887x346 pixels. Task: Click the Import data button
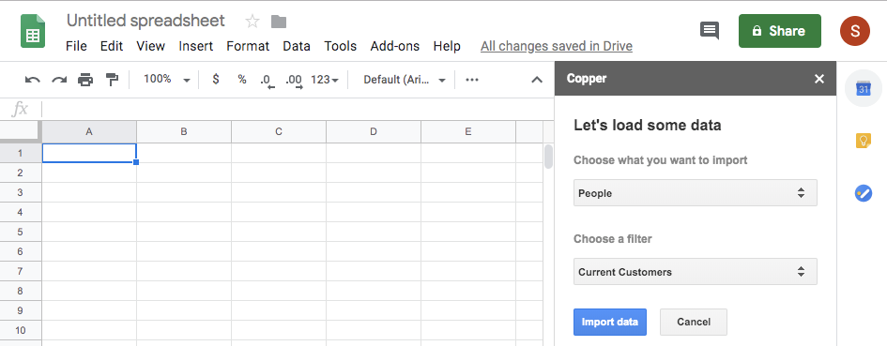[610, 322]
